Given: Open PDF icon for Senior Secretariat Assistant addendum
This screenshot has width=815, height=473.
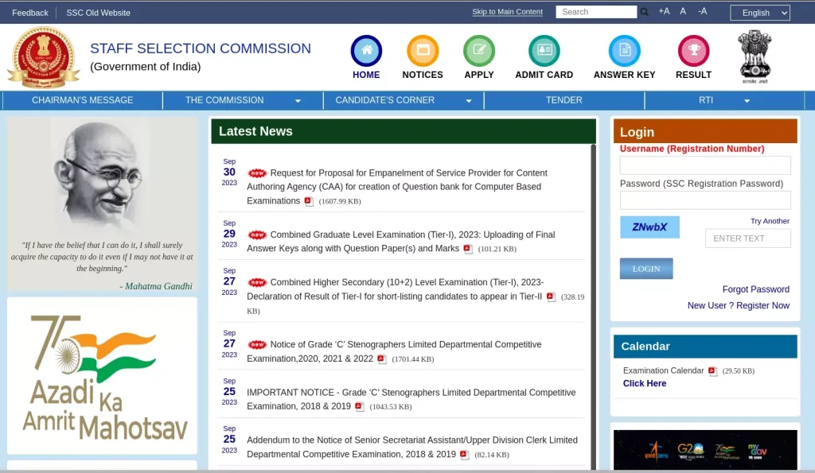Looking at the screenshot, I should tap(465, 455).
